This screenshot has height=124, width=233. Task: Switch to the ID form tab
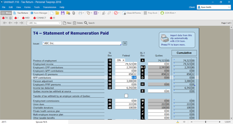point(53,18)
